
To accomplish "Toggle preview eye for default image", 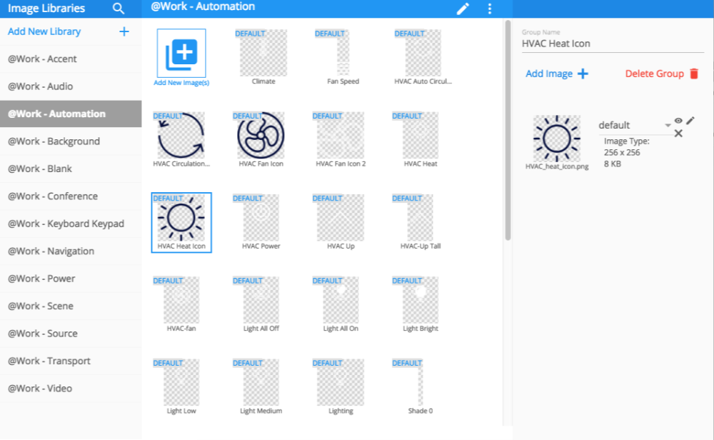I will (x=678, y=121).
